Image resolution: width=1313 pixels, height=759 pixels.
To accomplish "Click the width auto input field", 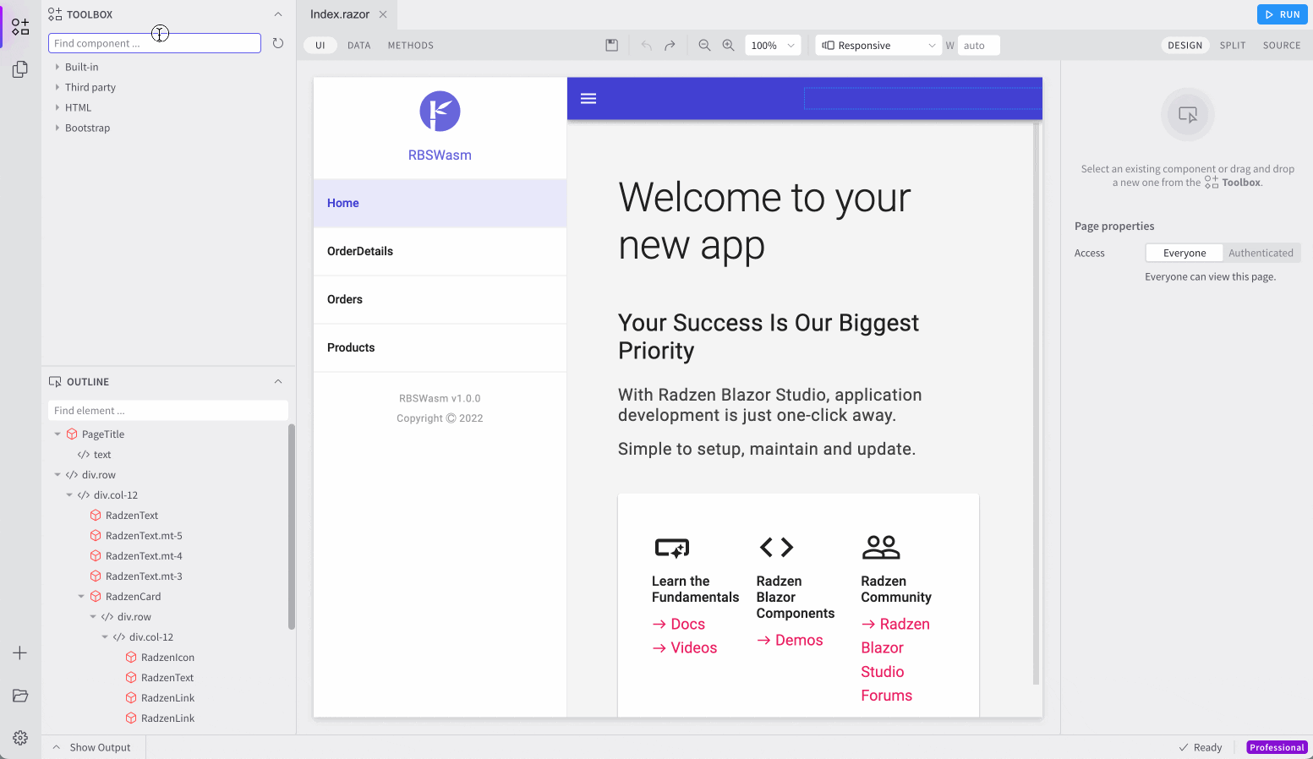I will click(979, 46).
